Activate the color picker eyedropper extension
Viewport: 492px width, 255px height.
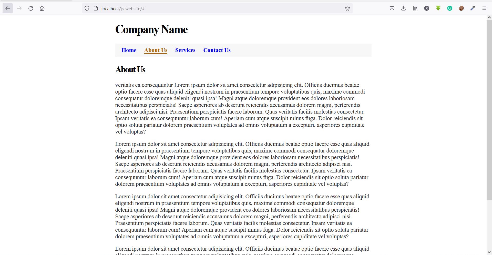tap(473, 8)
